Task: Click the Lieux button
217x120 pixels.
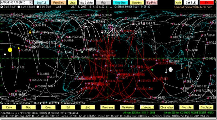Action: click(73, 2)
